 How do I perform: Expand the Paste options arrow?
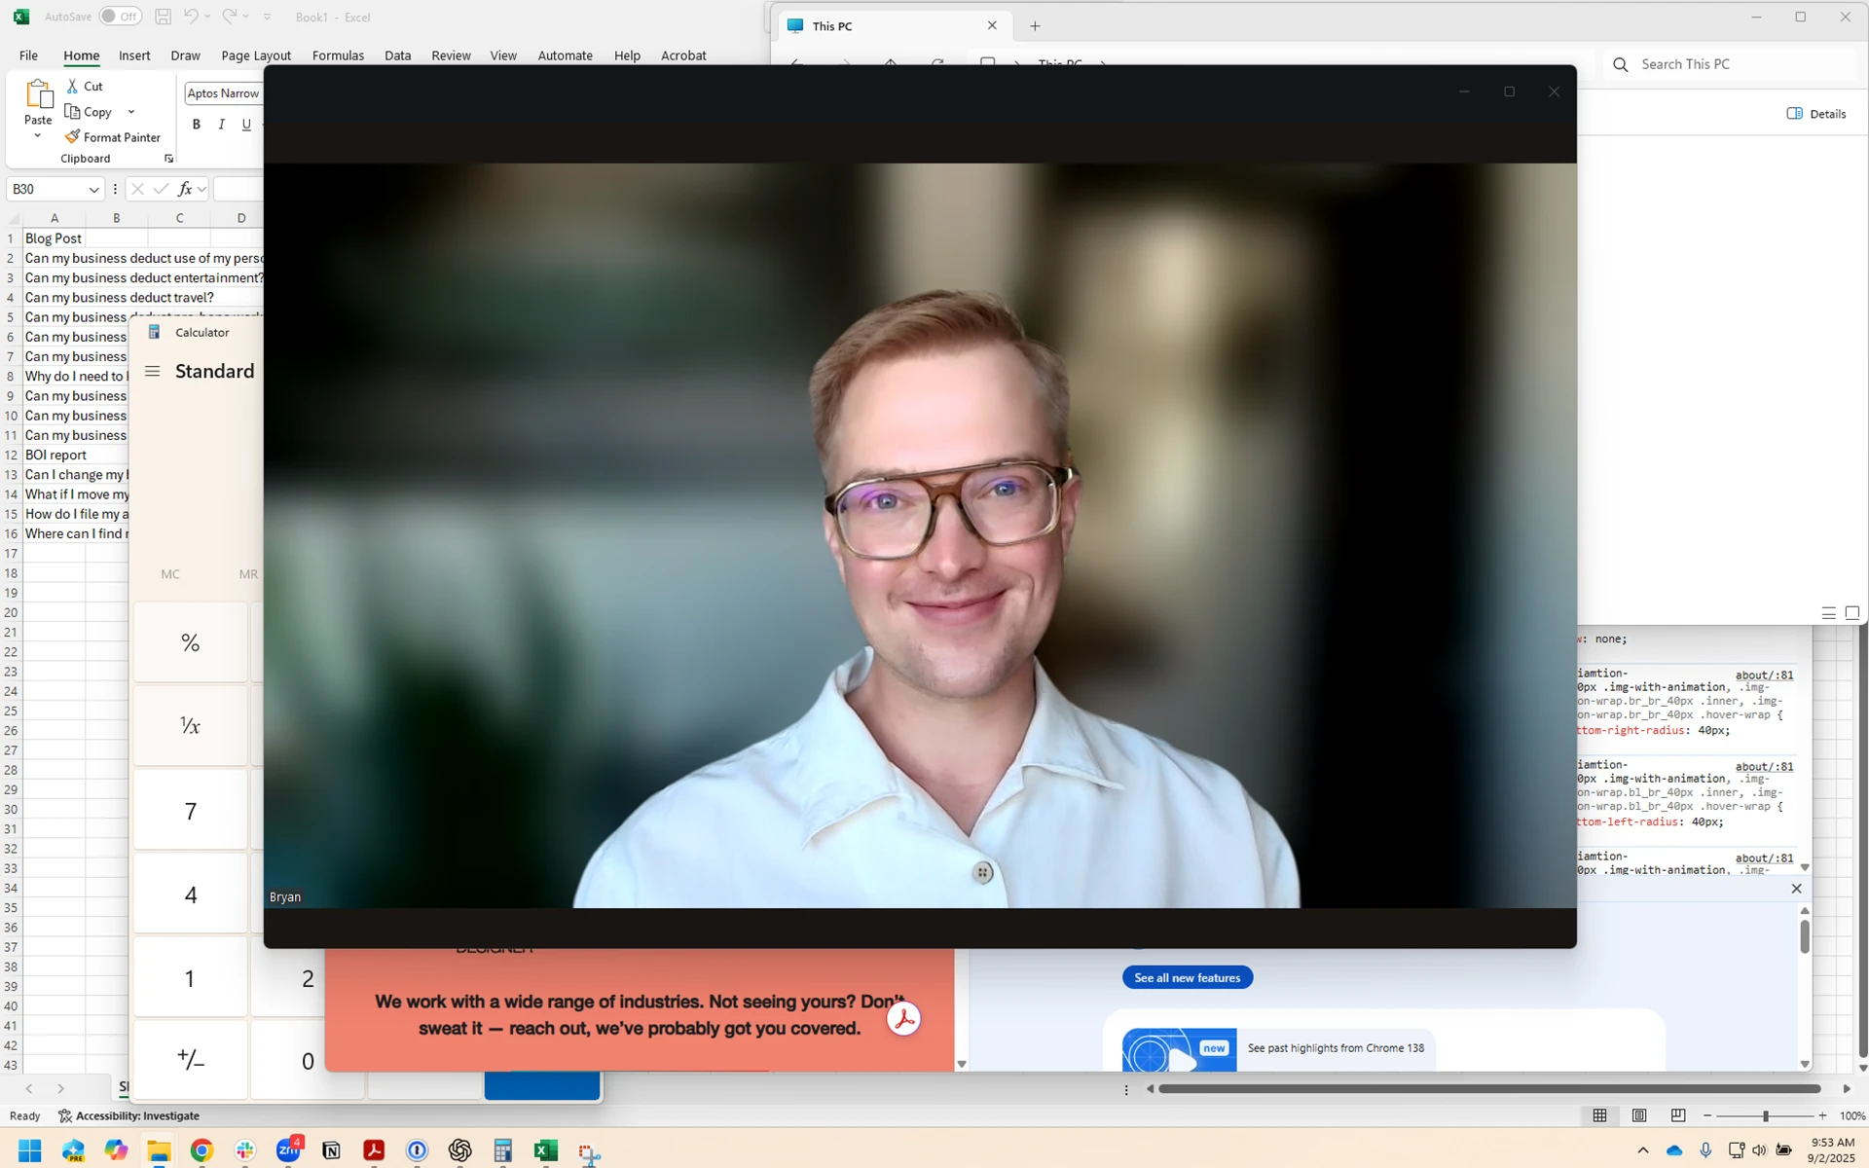38,136
